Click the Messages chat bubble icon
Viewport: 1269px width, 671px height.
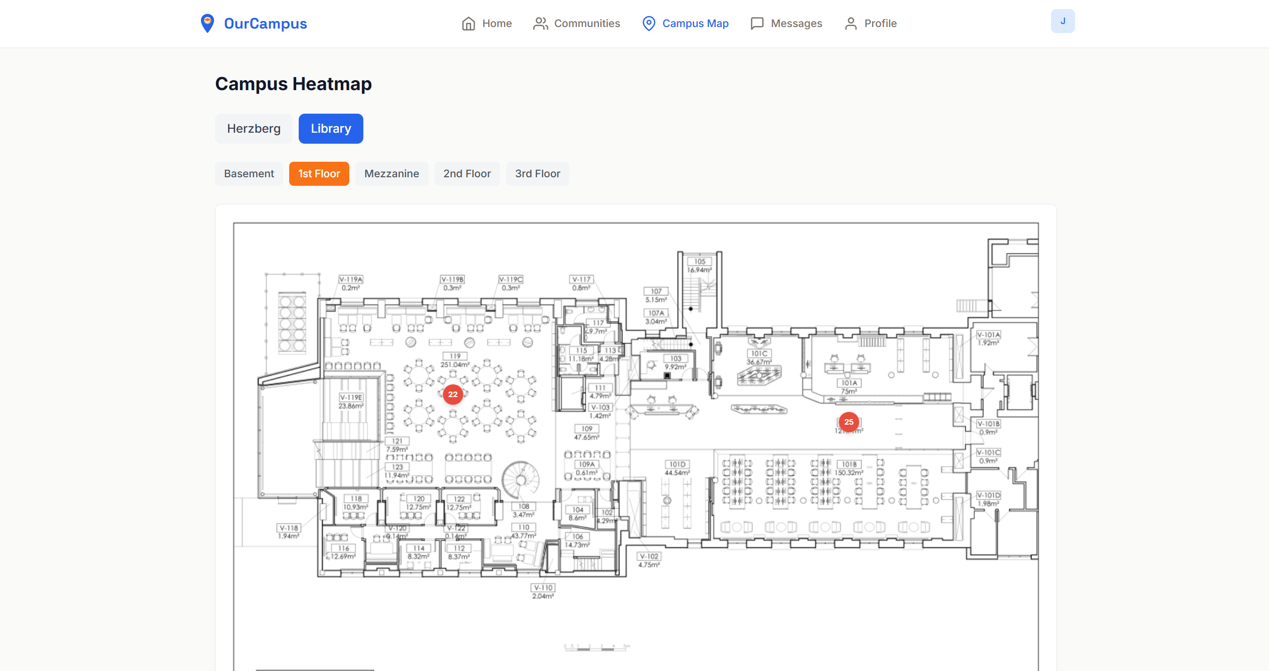tap(757, 24)
